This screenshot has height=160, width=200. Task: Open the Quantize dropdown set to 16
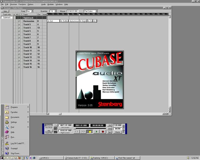[x=56, y=11]
